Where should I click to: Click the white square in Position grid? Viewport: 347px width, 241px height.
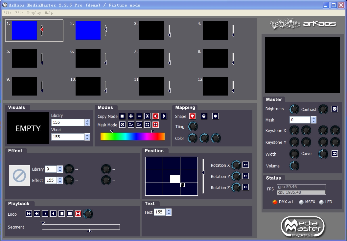175,179
